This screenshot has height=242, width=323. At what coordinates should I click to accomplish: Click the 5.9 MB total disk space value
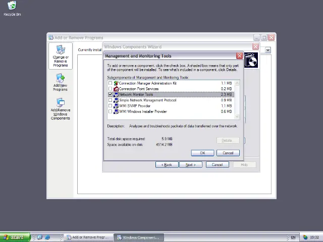[x=167, y=139]
